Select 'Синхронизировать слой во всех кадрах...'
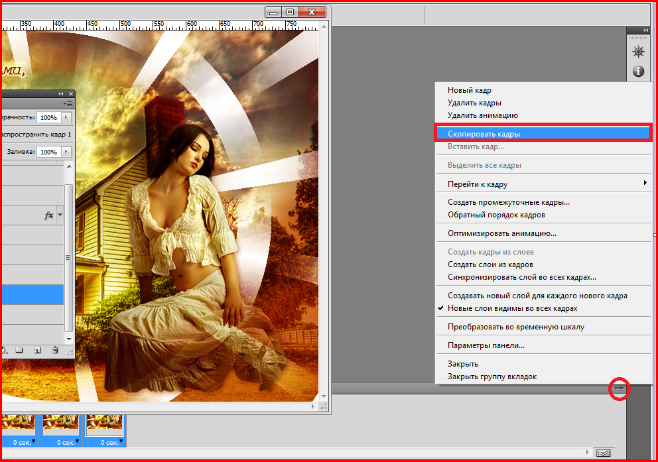 click(x=521, y=277)
